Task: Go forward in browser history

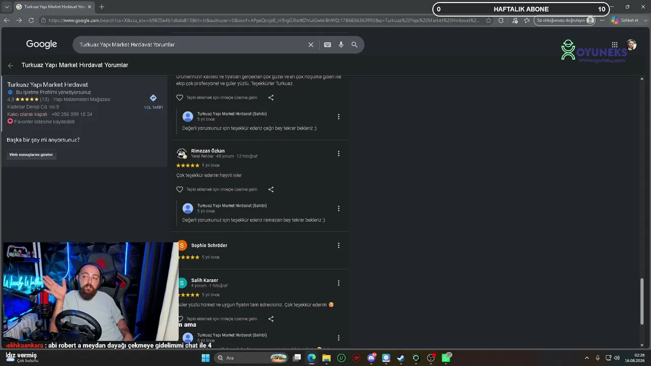Action: pos(19,20)
